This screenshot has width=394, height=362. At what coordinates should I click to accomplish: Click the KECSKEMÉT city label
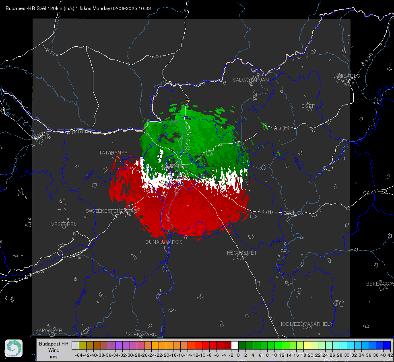(x=242, y=253)
